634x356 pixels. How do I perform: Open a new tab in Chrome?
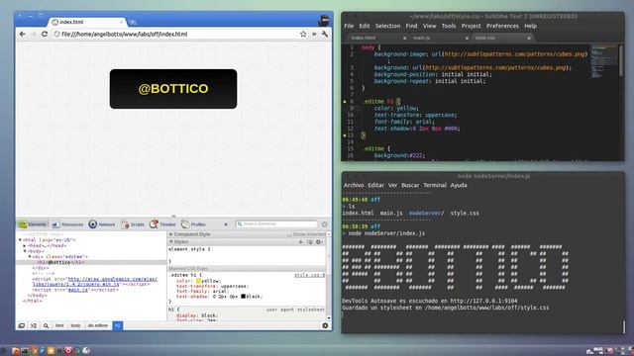[132, 22]
